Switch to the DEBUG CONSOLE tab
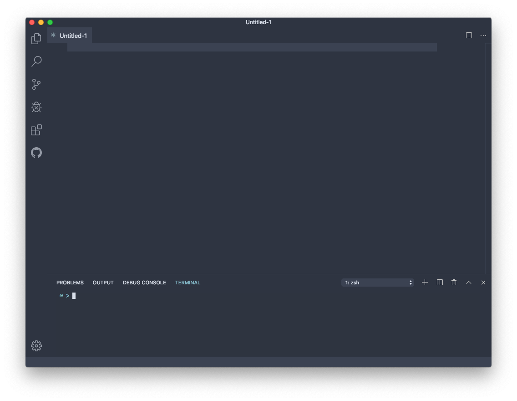Image resolution: width=517 pixels, height=401 pixels. [144, 283]
